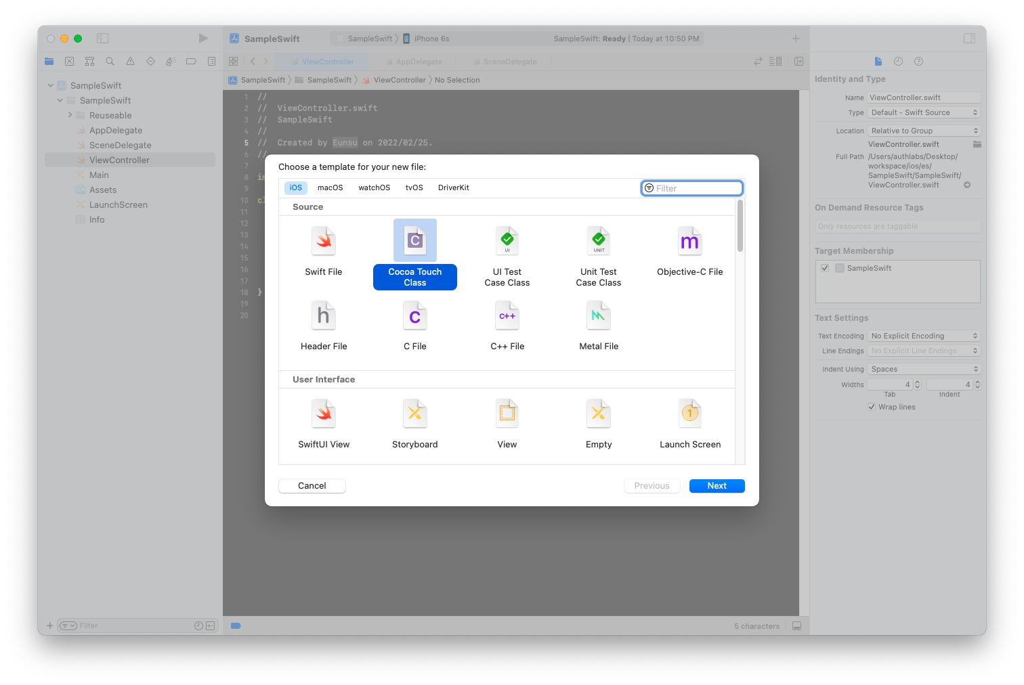
Task: Open the Find navigator magnifier icon
Action: pyautogui.click(x=110, y=62)
